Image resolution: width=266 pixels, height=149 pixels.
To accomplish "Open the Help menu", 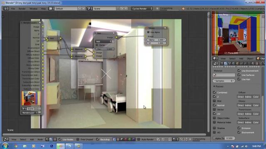I will pyautogui.click(x=43, y=9).
